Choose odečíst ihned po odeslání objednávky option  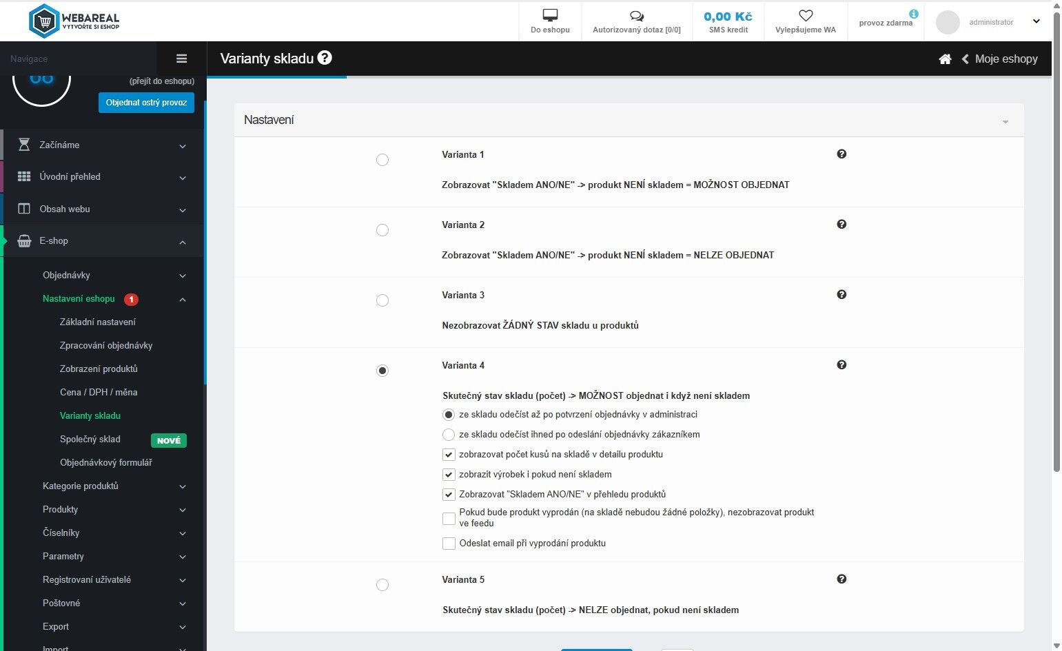tap(449, 435)
